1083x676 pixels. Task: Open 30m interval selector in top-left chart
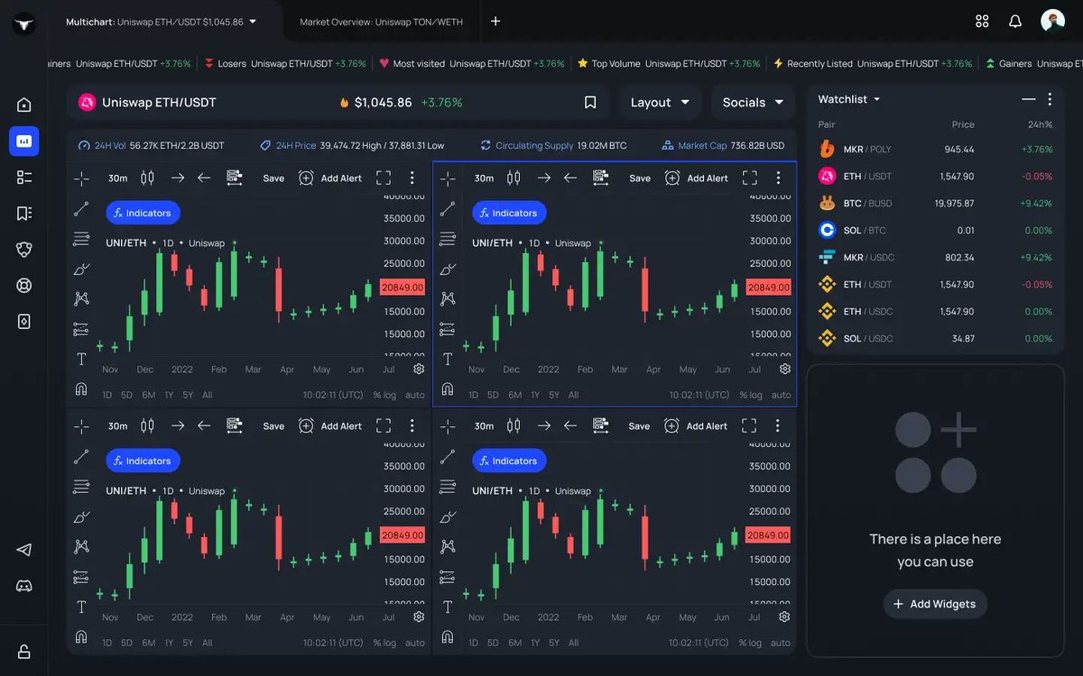pos(117,178)
